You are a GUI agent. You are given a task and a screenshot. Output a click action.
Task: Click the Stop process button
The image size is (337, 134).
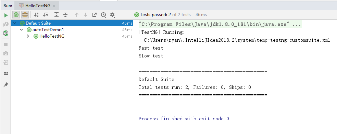[6, 44]
